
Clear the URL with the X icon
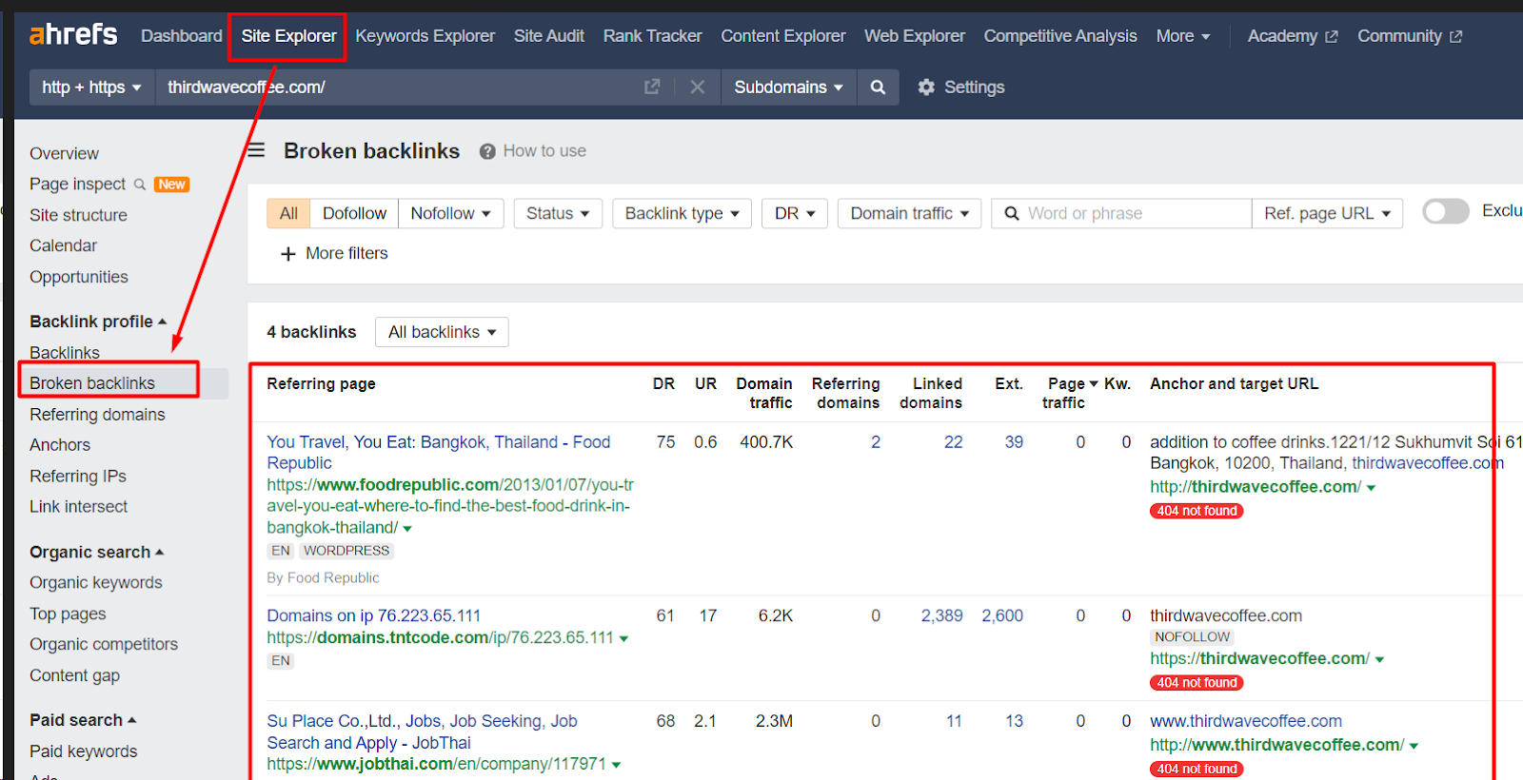coord(697,88)
